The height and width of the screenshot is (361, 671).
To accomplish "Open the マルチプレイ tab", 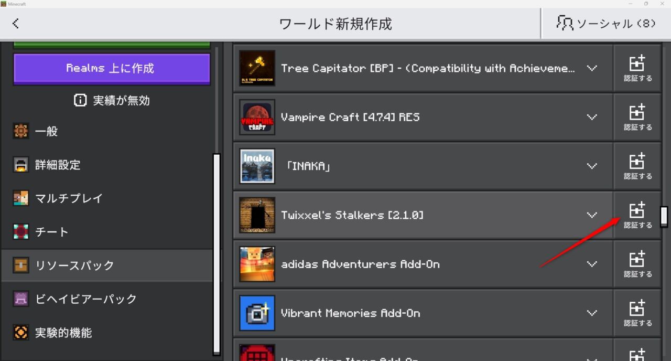I will [107, 198].
